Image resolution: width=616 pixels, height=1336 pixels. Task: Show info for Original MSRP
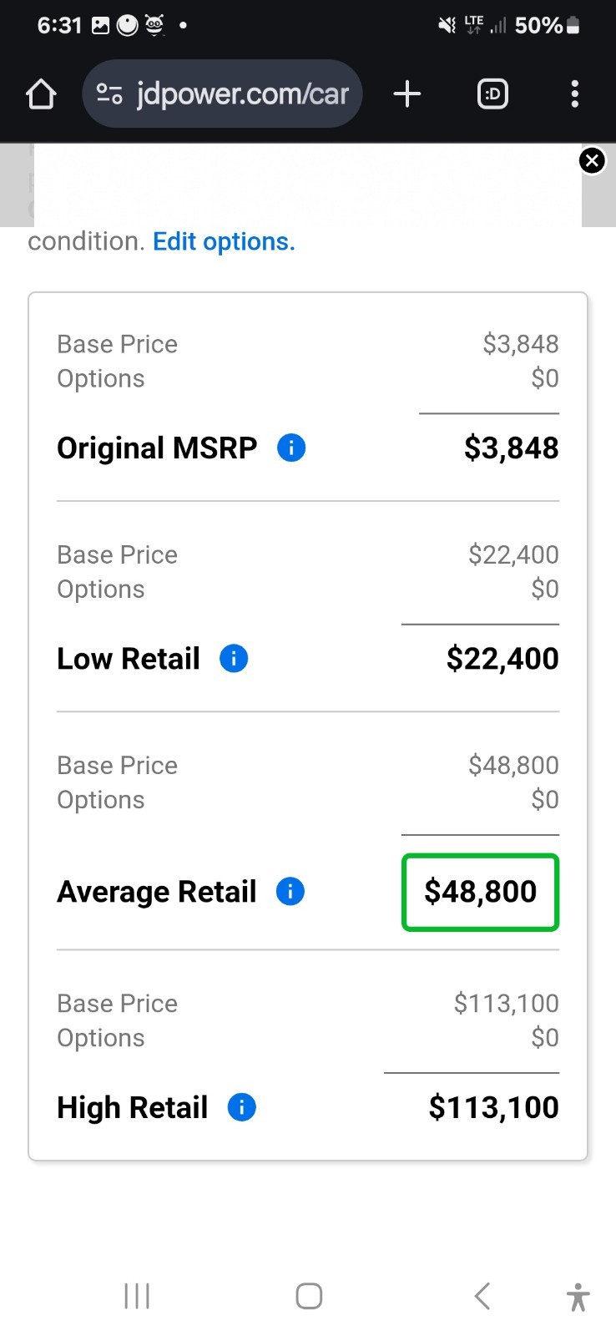291,448
